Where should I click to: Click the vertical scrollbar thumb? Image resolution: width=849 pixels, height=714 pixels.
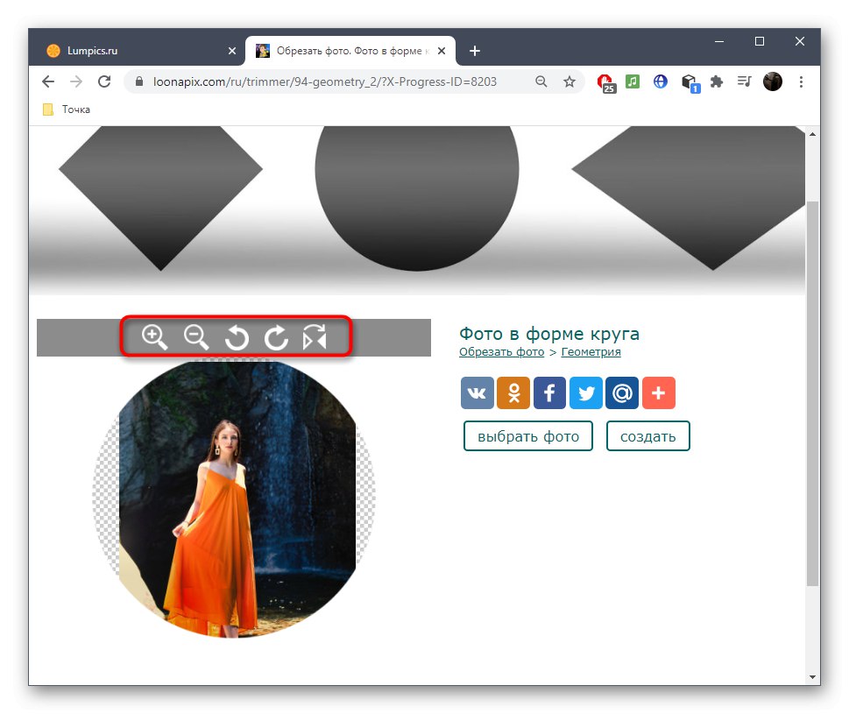[x=812, y=393]
